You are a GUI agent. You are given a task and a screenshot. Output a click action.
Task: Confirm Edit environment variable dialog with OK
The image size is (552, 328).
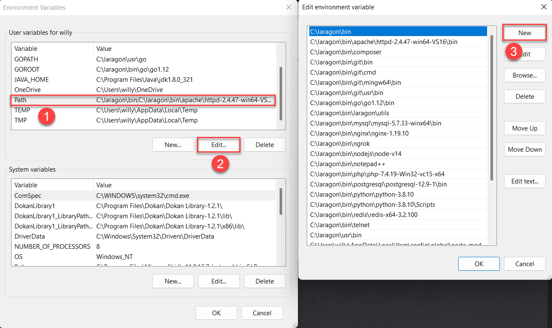click(x=479, y=264)
